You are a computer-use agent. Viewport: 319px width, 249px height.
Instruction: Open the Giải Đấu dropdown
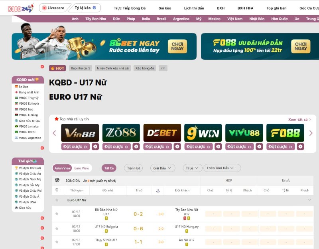pos(162,168)
